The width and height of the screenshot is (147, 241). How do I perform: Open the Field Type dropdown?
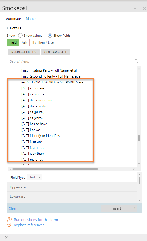(x=34, y=177)
